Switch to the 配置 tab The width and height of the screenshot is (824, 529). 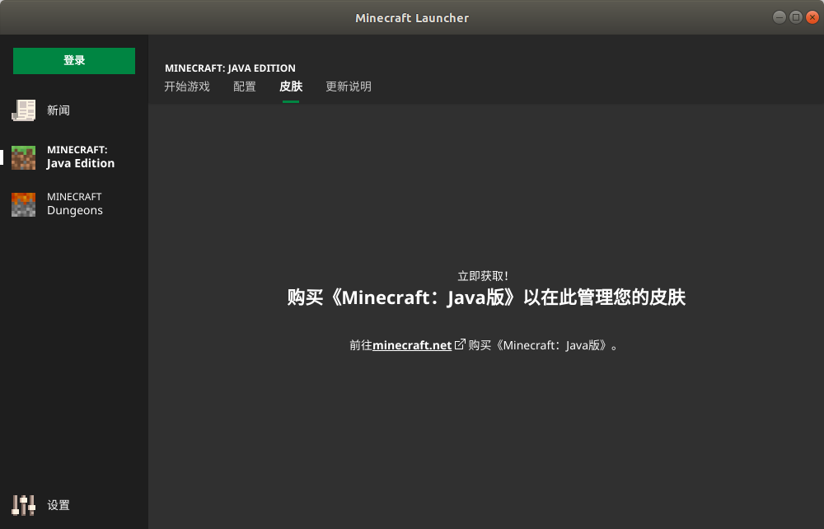pos(245,87)
